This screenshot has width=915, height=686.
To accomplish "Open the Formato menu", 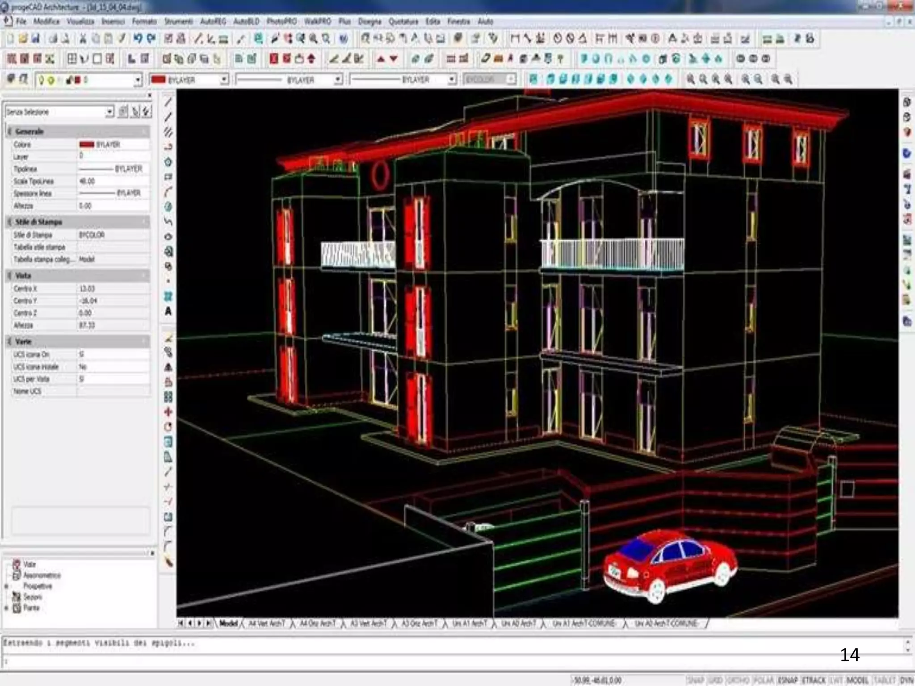I will (144, 21).
